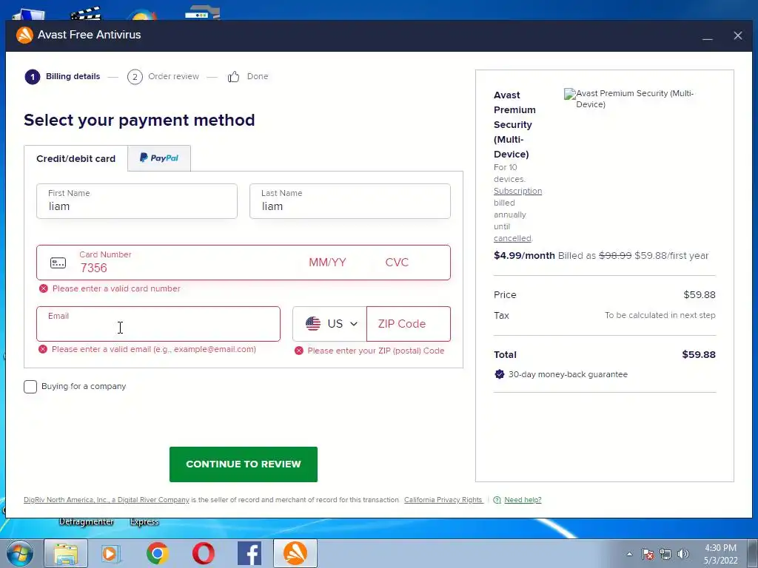This screenshot has width=758, height=568.
Task: Click the $4.99/month price text
Action: (524, 255)
